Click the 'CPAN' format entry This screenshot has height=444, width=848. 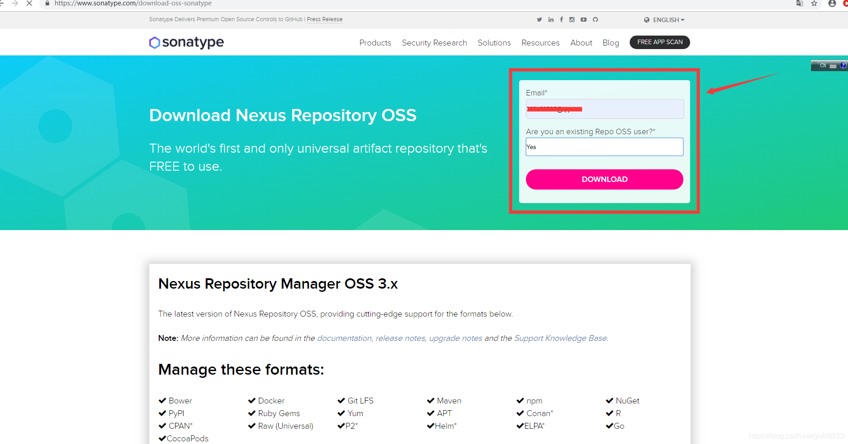pyautogui.click(x=180, y=426)
